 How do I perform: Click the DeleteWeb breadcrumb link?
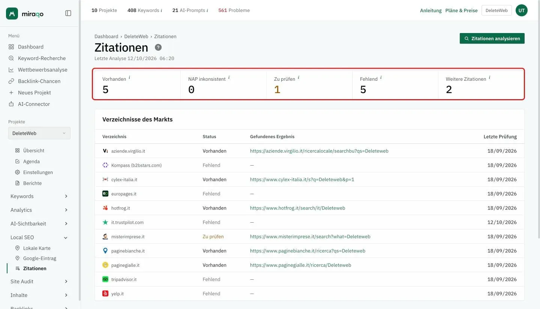(x=136, y=36)
